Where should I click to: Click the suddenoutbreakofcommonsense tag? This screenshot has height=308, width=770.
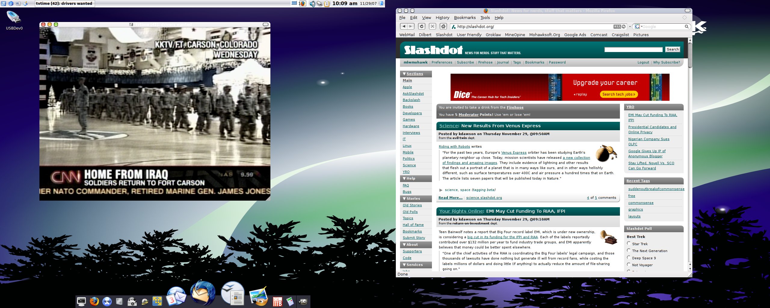click(x=656, y=189)
